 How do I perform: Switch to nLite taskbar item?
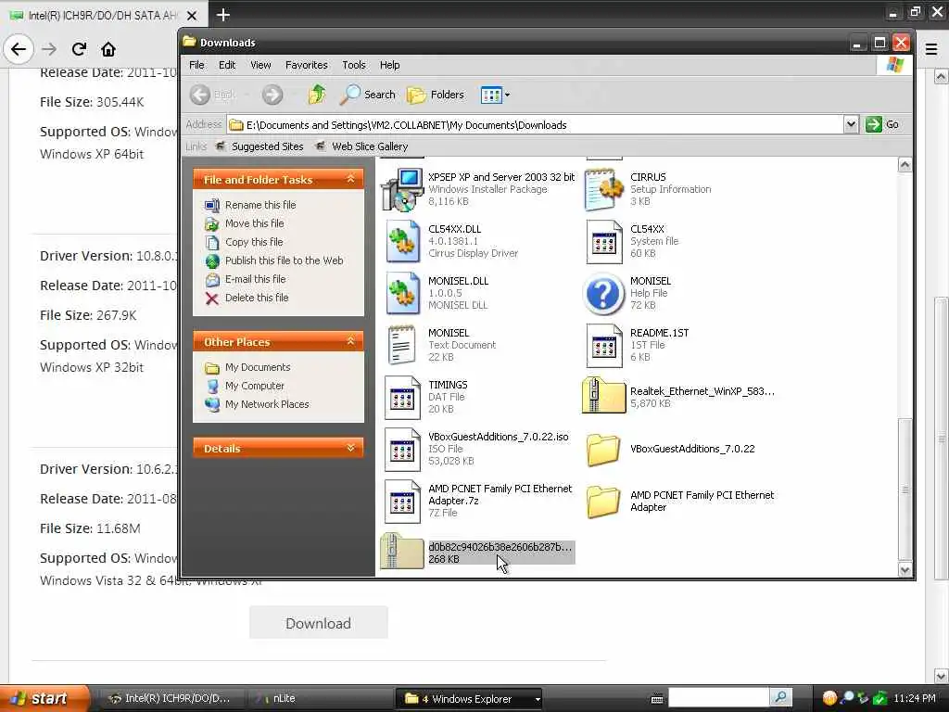pyautogui.click(x=321, y=698)
